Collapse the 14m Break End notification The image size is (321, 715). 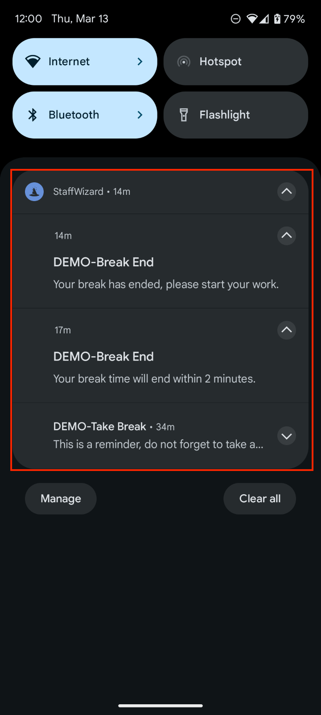click(287, 236)
